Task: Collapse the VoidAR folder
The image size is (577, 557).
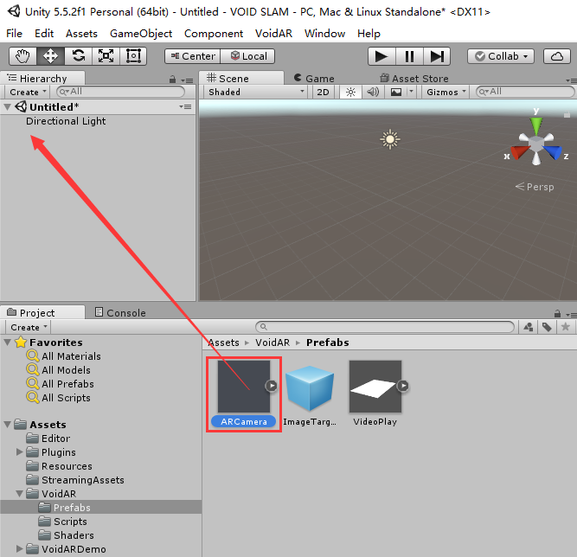Action: coord(20,494)
